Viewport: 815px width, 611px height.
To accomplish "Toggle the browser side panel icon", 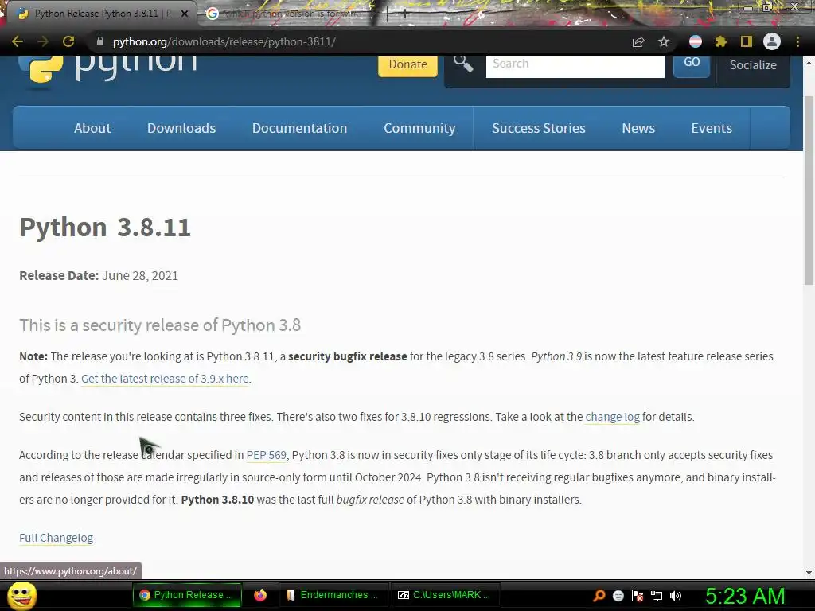I will click(747, 41).
